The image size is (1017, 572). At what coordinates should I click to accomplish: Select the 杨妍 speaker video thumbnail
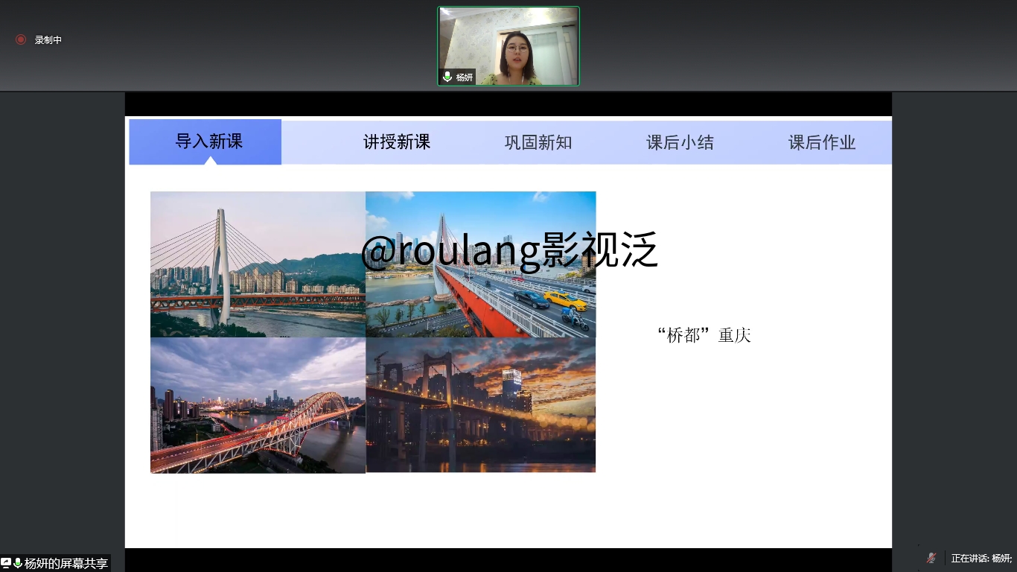[x=508, y=46]
